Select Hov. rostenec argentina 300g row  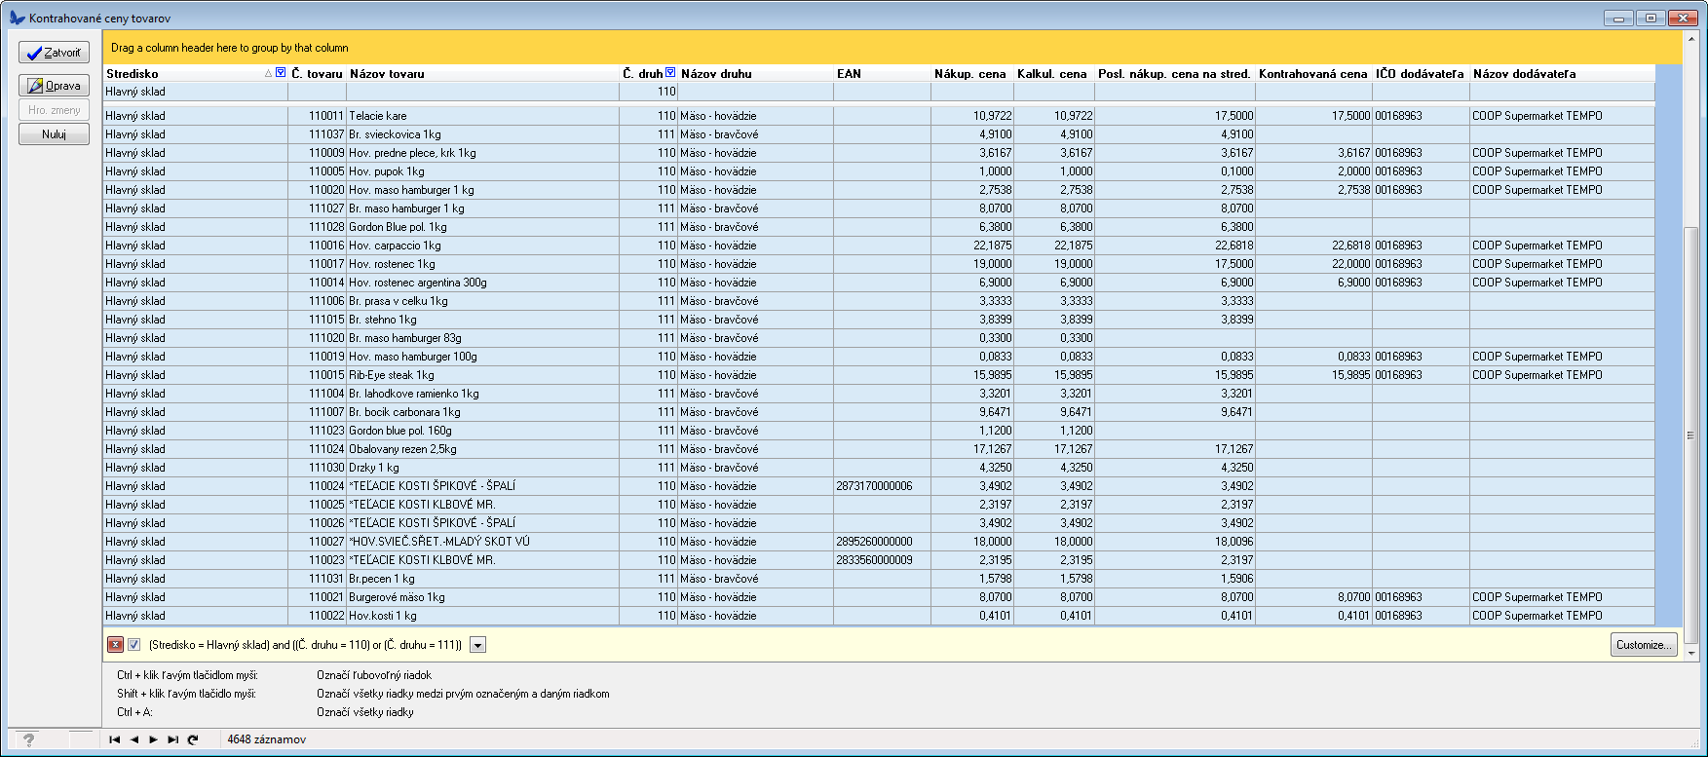(879, 283)
